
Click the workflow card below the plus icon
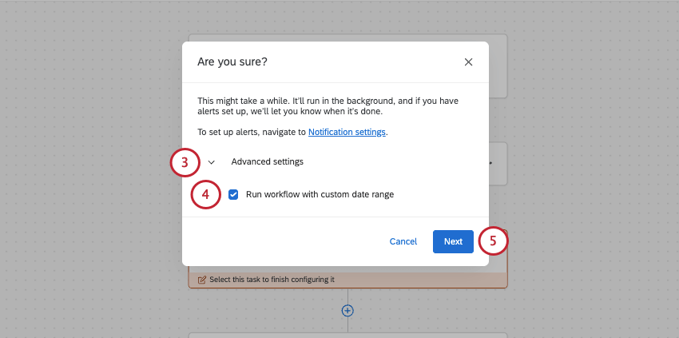[347, 335]
